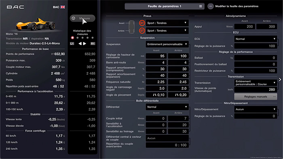Click the front tyre ST compound icon
Screen dimensions: 283x159
(x=142, y=23)
